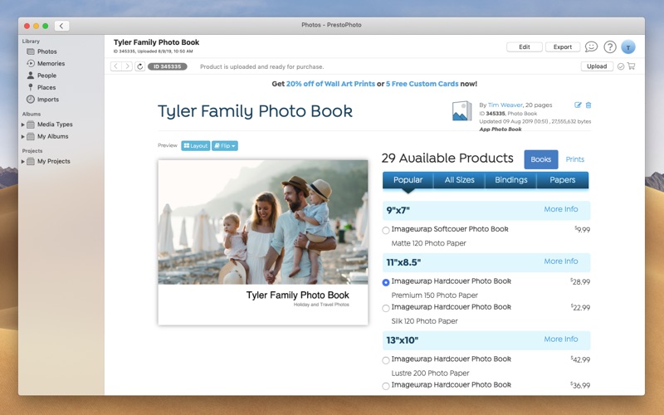Viewport: 664px width, 415px height.
Task: Switch to the Bindings tab
Action: tap(510, 180)
